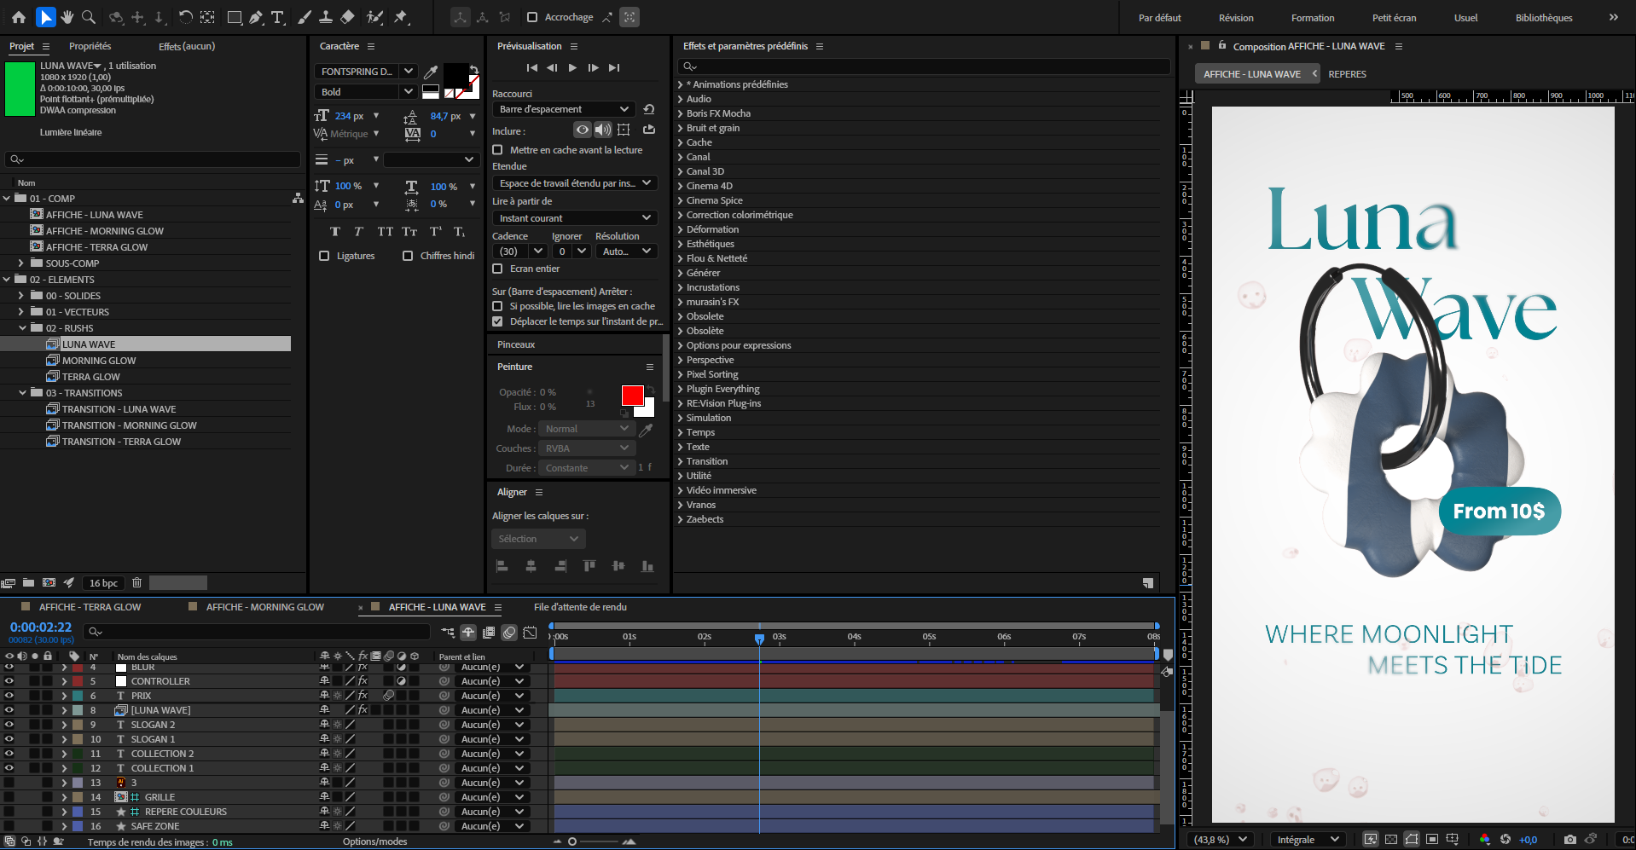The height and width of the screenshot is (850, 1636).
Task: Check Mettre en cache avant la lecture
Action: pyautogui.click(x=497, y=150)
